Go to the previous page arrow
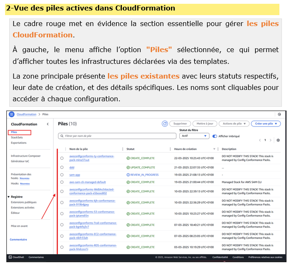The image size is (292, 266). click(x=260, y=140)
